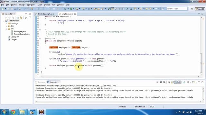Click the Display Selected Console icon
206x115 pixels.
pyautogui.click(x=188, y=82)
